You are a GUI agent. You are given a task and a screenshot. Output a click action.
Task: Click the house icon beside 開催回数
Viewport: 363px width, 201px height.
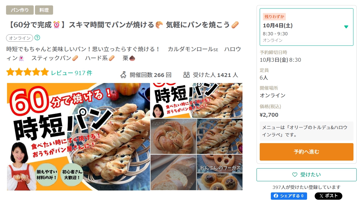[x=123, y=75]
